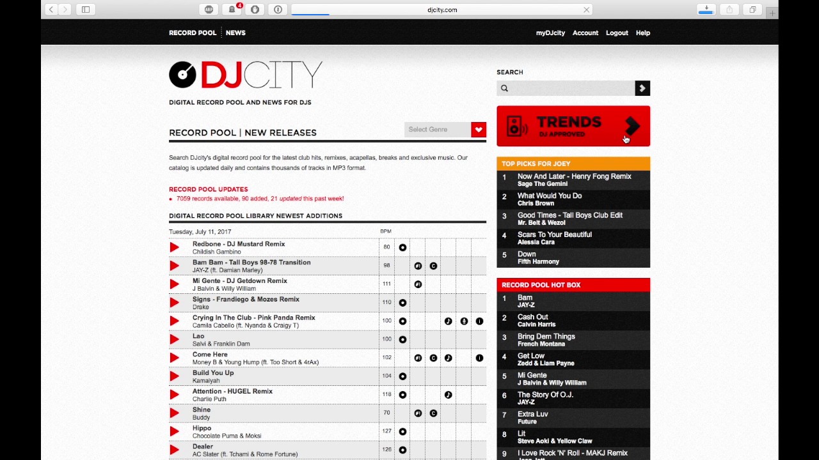819x460 pixels.
Task: Open the Select Genre dropdown
Action: click(445, 130)
